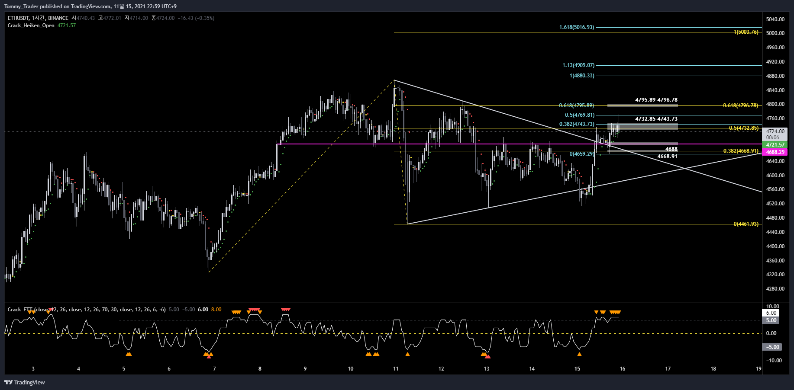Click the 6.00 indicator value label
This screenshot has width=794, height=390.
pos(771,313)
